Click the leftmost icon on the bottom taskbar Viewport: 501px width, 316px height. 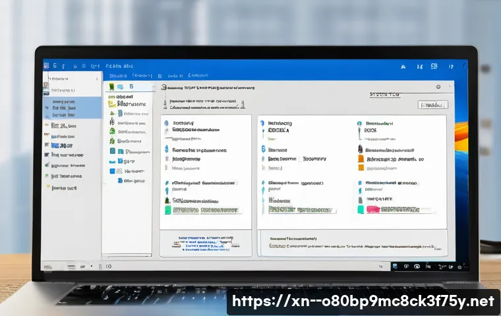click(47, 267)
